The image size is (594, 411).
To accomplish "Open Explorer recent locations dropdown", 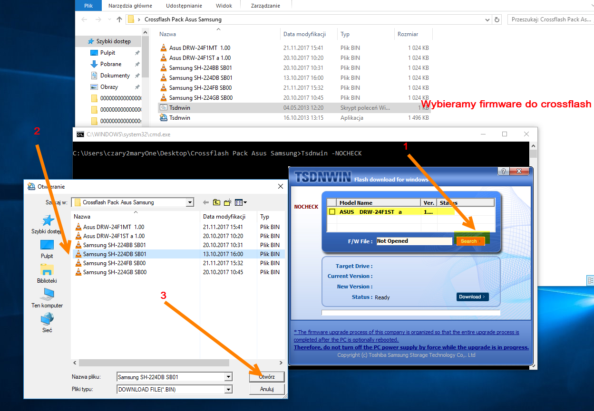I will click(109, 19).
